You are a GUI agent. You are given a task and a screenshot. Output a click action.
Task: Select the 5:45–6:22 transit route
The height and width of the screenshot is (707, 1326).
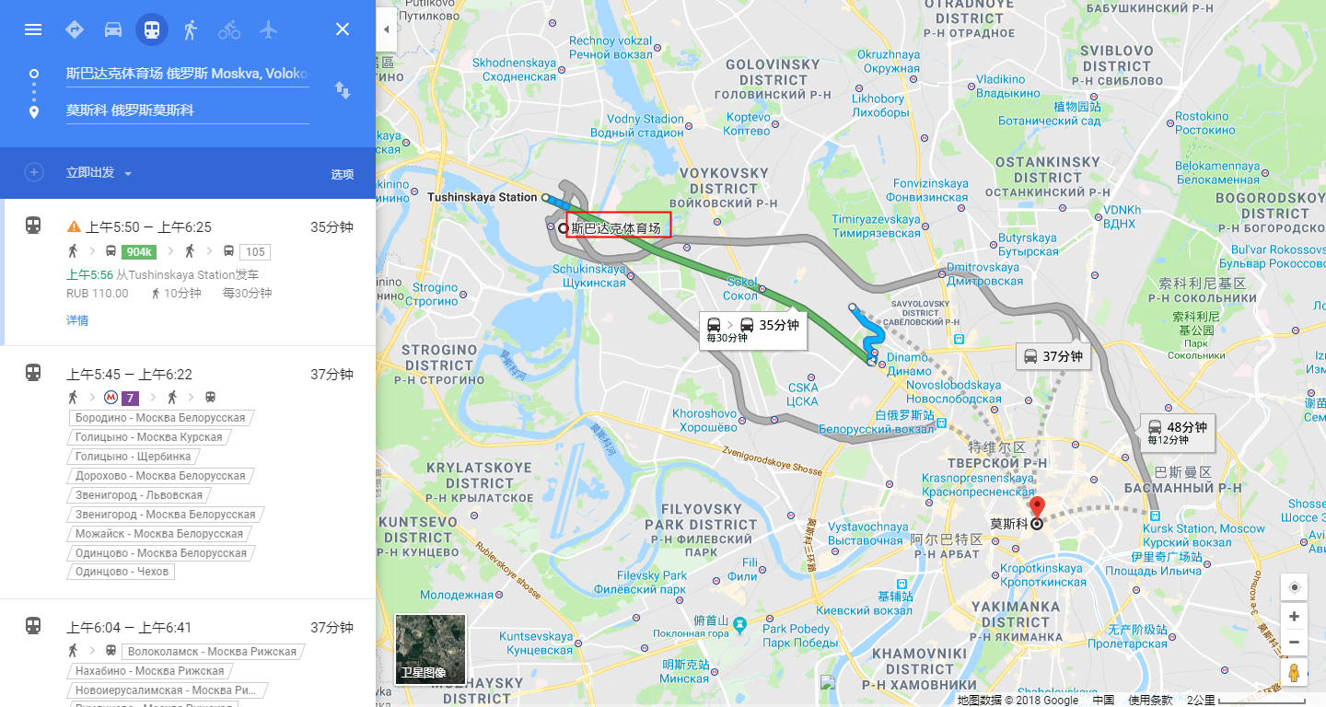pyautogui.click(x=188, y=472)
